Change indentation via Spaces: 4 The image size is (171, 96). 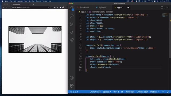107,92
